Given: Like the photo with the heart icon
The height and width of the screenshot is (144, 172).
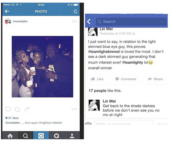Looking at the screenshot, I should pyautogui.click(x=8, y=109).
